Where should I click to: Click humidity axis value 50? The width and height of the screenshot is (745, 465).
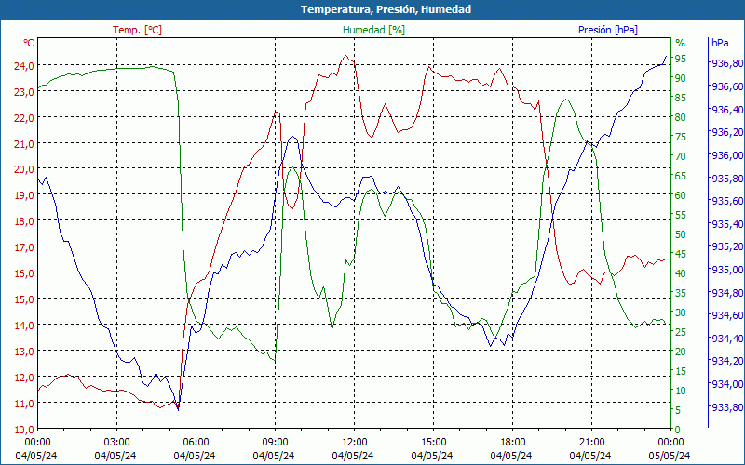681,234
